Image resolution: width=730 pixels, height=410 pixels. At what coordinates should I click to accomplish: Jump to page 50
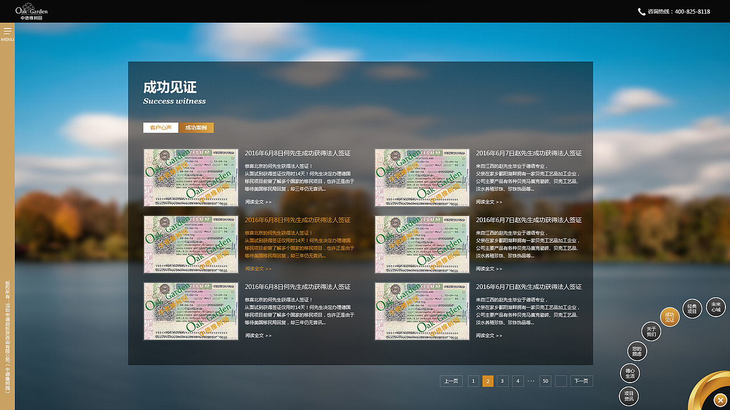[x=545, y=381]
